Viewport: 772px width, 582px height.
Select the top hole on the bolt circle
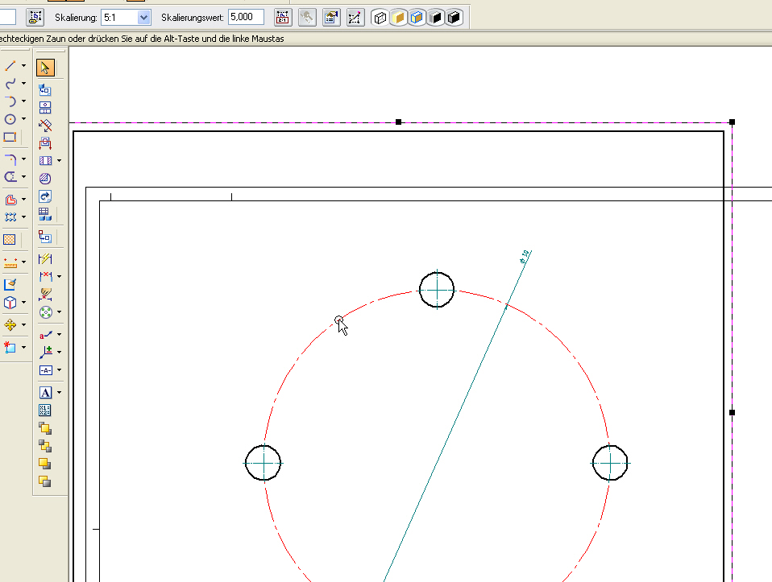tap(437, 290)
